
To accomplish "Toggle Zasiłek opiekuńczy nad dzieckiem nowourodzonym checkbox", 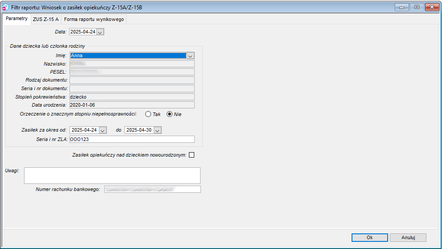I will tap(192, 155).
